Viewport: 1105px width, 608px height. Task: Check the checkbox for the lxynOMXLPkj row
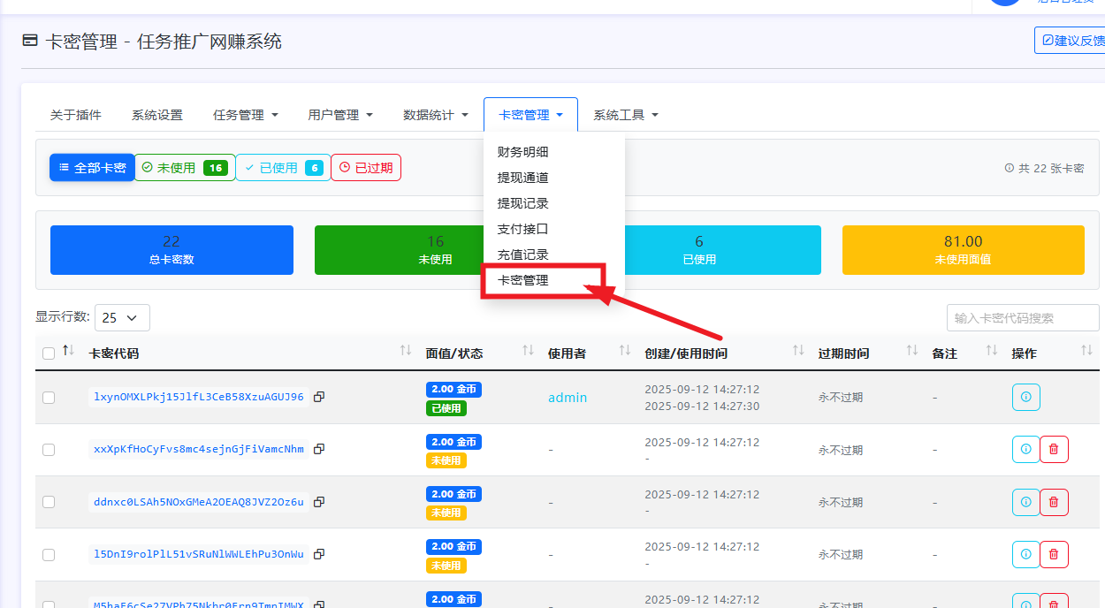click(48, 397)
